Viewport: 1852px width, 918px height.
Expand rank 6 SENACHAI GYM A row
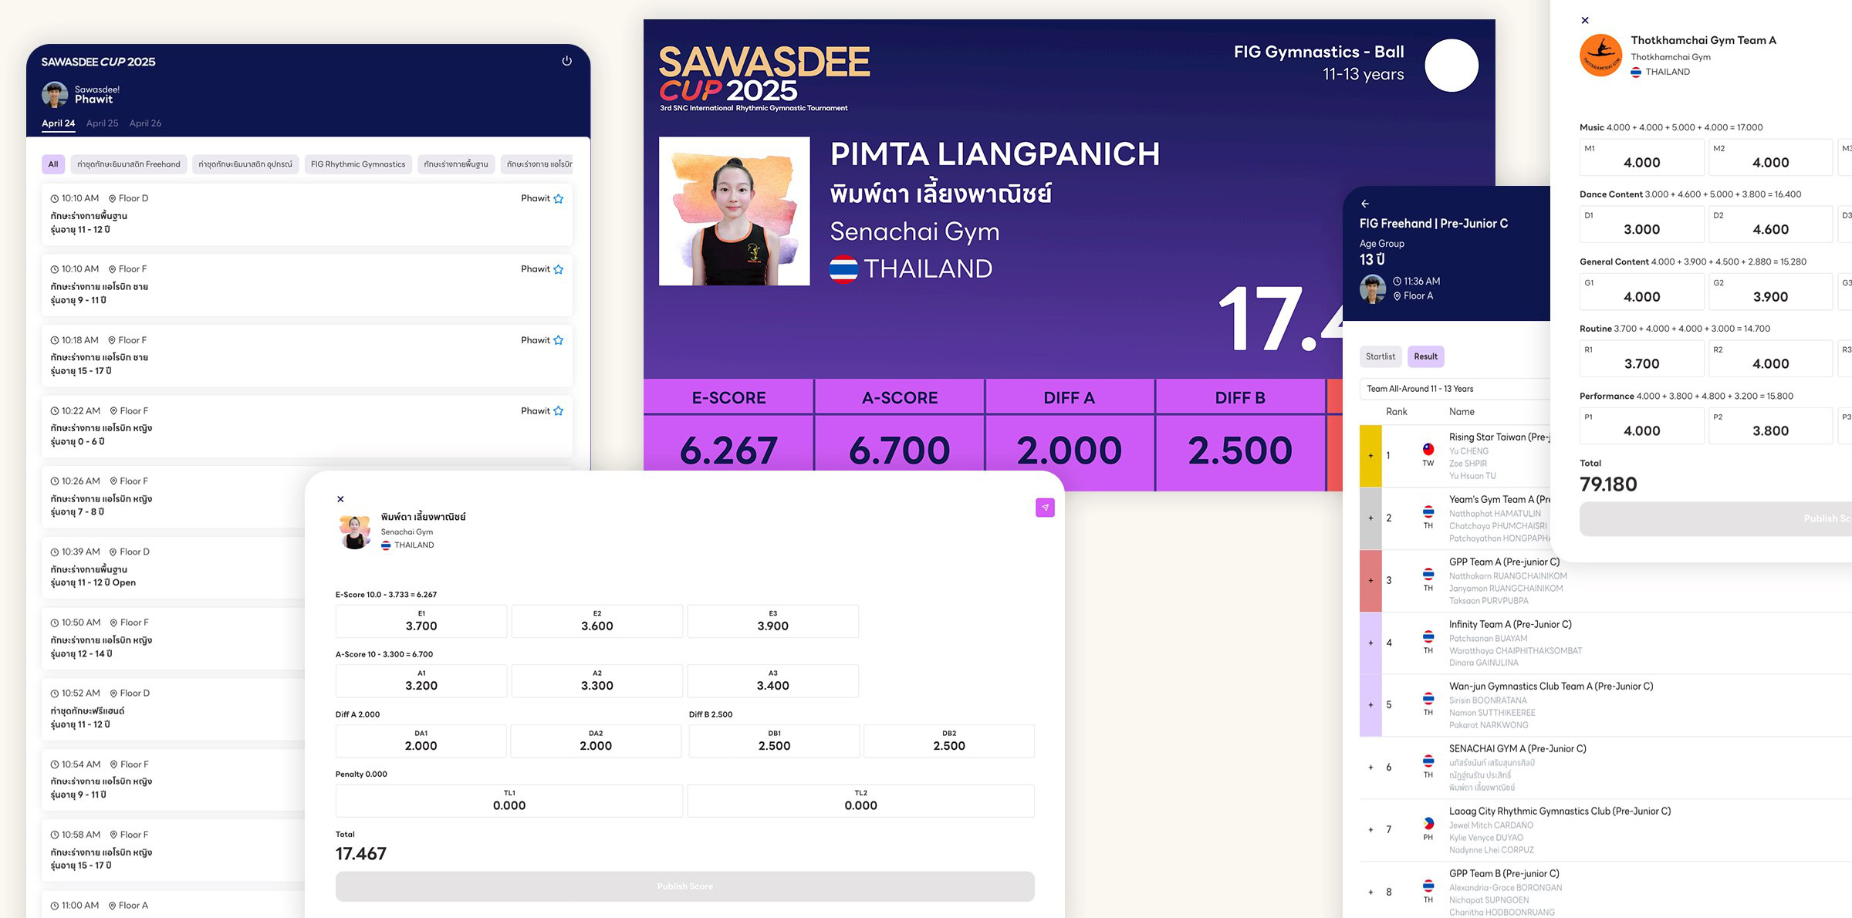[1371, 768]
